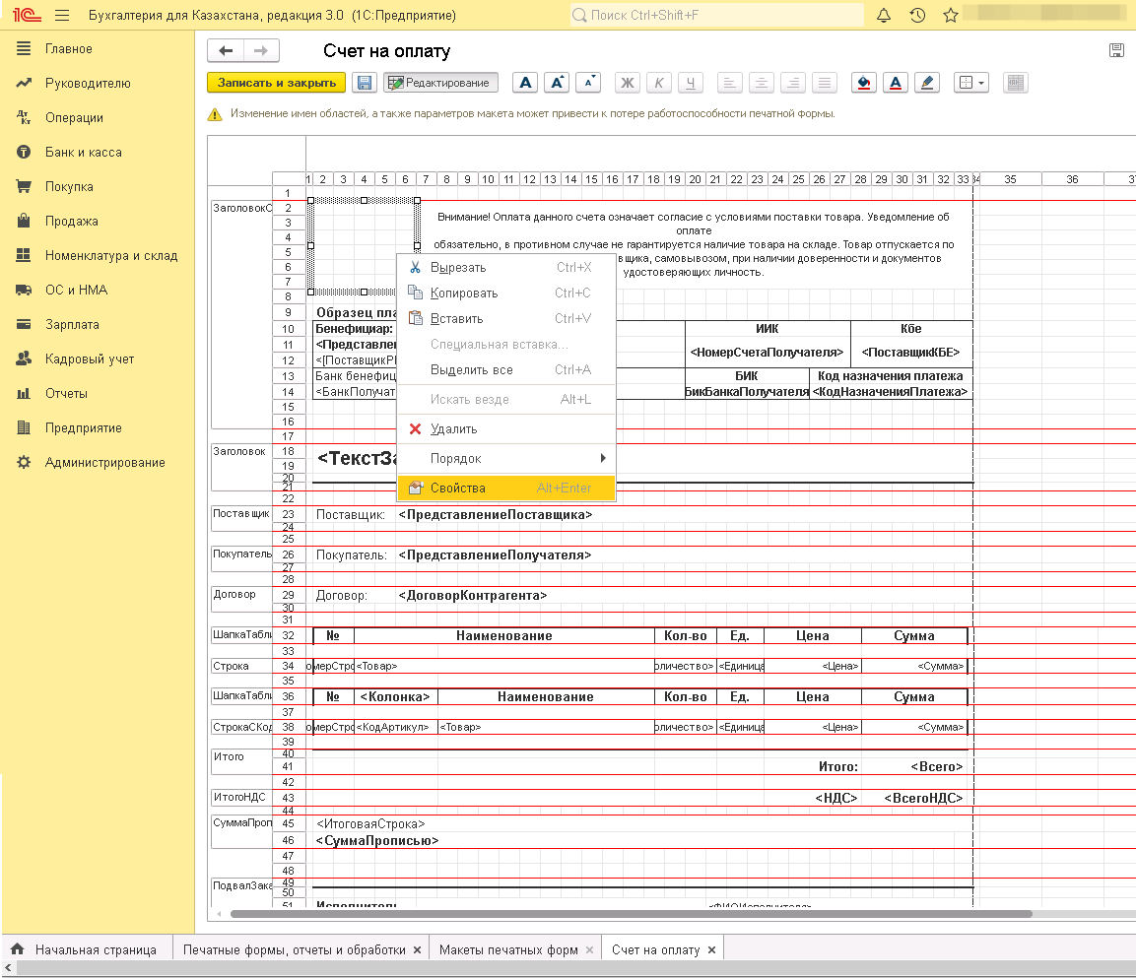This screenshot has width=1136, height=978.
Task: Align text to the right
Action: (793, 83)
